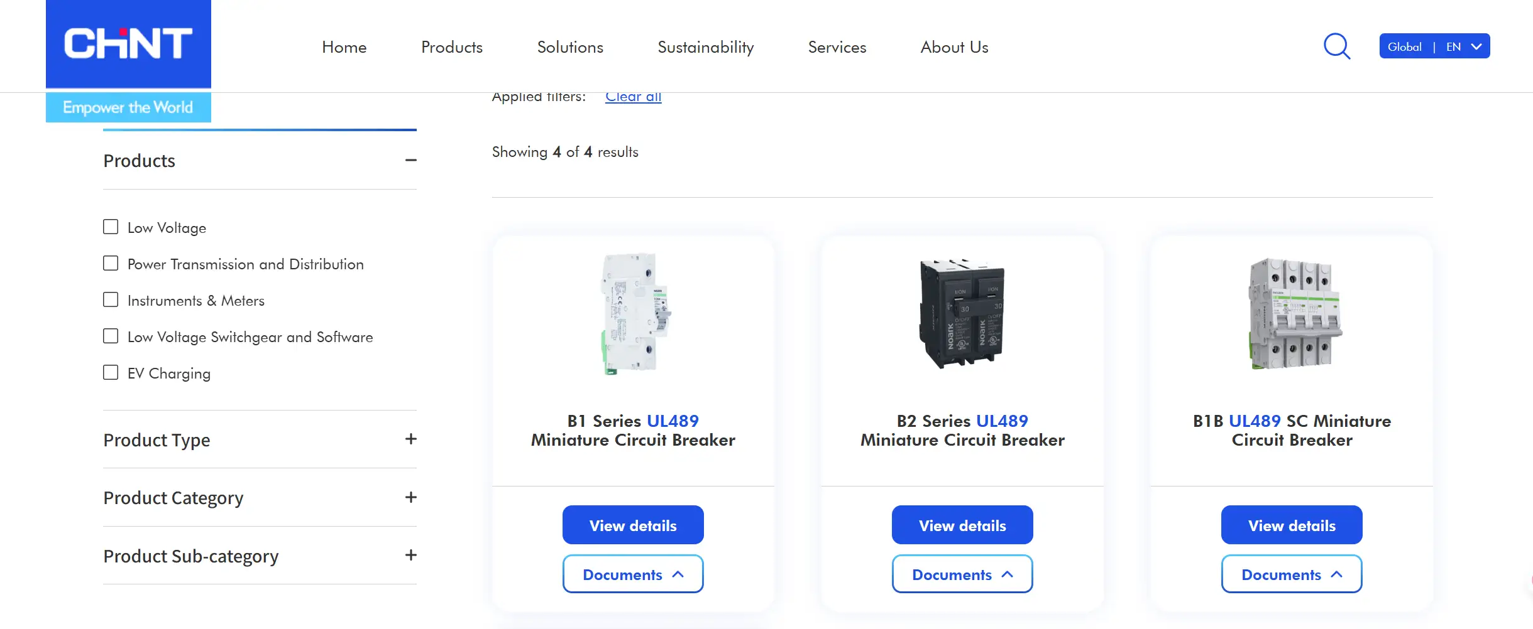The image size is (1533, 629).
Task: Open B2 Series UL489 breaker product image
Action: tap(962, 313)
